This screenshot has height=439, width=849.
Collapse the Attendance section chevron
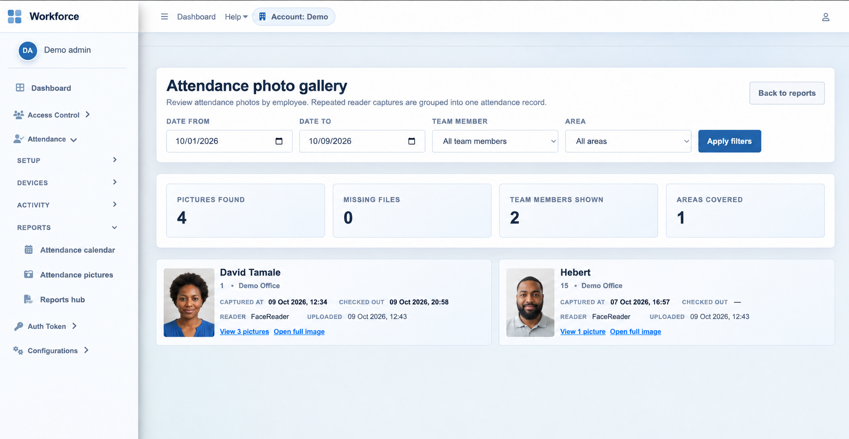click(74, 140)
